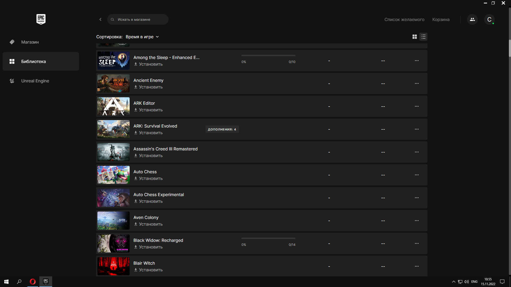Click Black Widow: Recharged achievements progress bar
Screen dimensions: 511x287
pyautogui.click(x=268, y=238)
